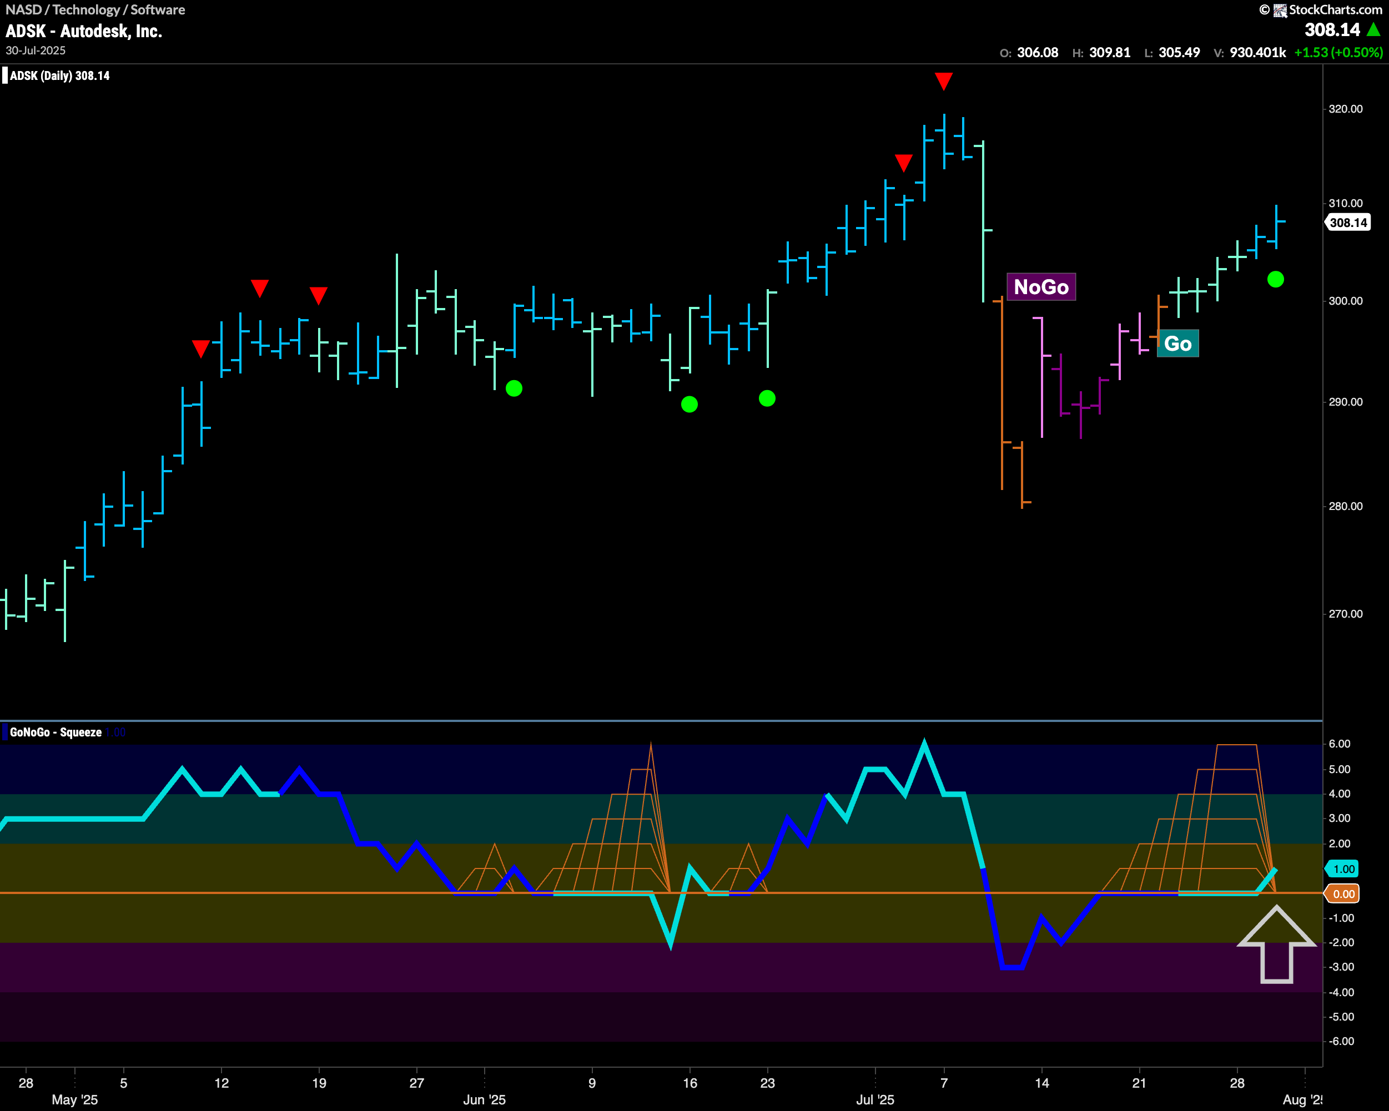Image resolution: width=1389 pixels, height=1111 pixels.
Task: Click the volume value 930.401k
Action: click(x=1257, y=53)
